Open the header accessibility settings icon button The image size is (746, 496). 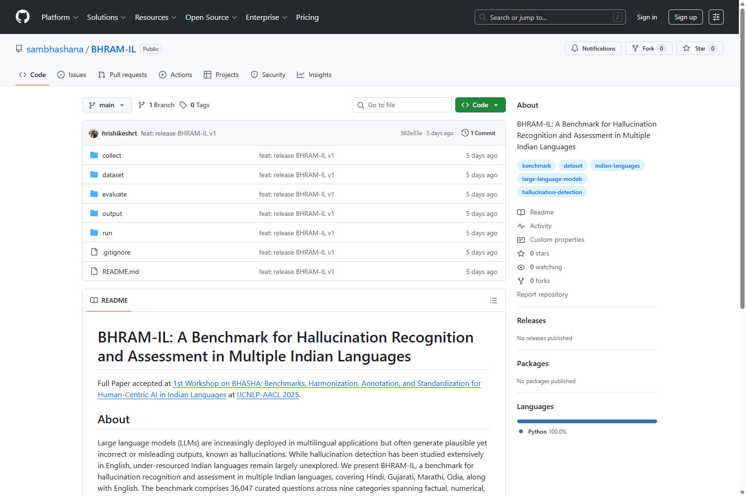pyautogui.click(x=716, y=17)
